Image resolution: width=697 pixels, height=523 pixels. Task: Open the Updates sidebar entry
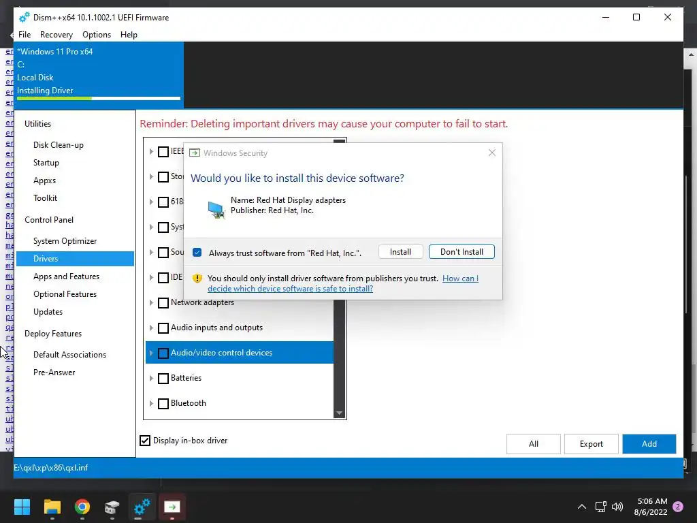pyautogui.click(x=48, y=312)
